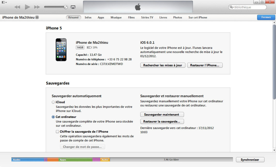Click the iOS 6.0.1 version heading

click(147, 42)
